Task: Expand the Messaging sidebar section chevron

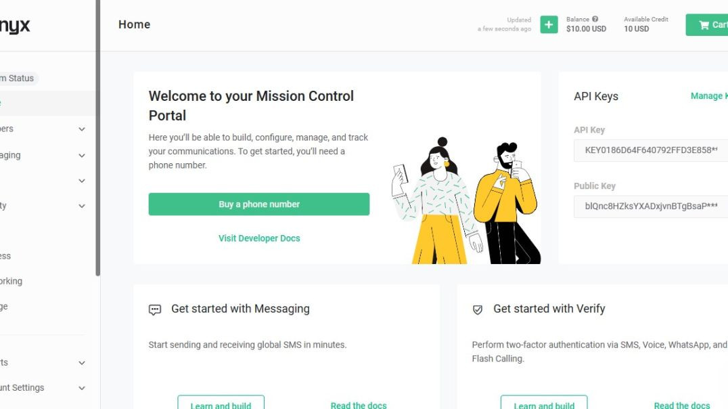Action: (x=82, y=155)
